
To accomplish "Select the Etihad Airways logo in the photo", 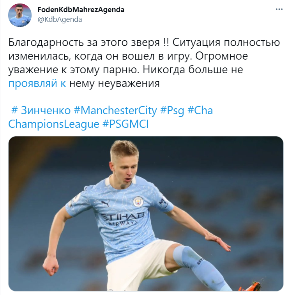I will pyautogui.click(x=123, y=219).
